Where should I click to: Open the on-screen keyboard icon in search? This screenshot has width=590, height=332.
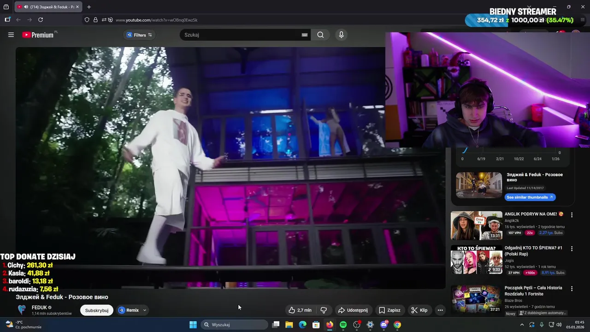[x=305, y=35]
